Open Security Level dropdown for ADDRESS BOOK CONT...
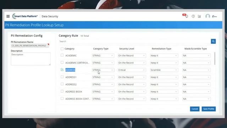Screen dimensions: 227x128 click(x=132, y=99)
